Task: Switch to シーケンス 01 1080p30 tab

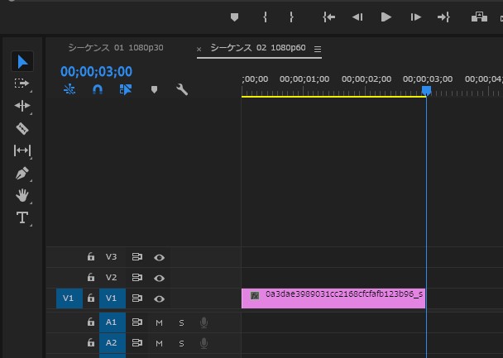Action: [116, 48]
